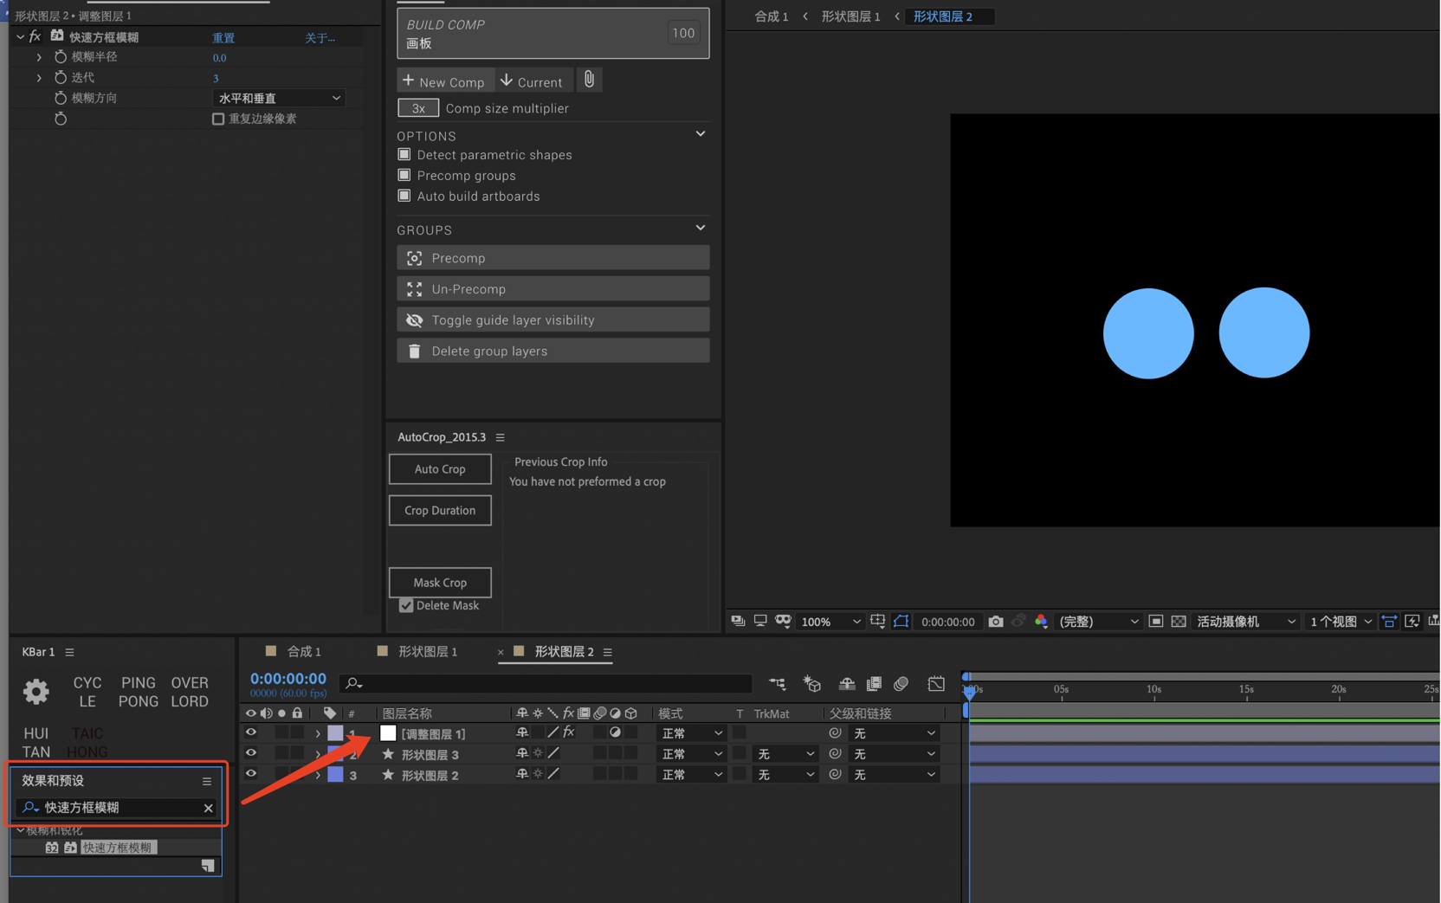The width and height of the screenshot is (1441, 903).
Task: Click the fx switch on 调整图层 1
Action: [569, 732]
